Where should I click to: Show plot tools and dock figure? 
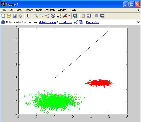[x=102, y=16]
